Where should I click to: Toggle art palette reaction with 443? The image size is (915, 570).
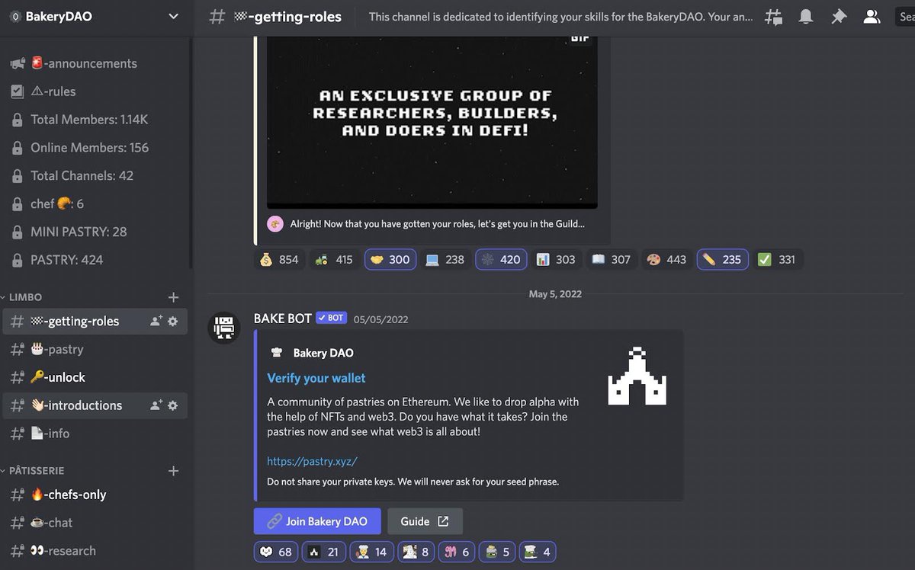point(666,259)
